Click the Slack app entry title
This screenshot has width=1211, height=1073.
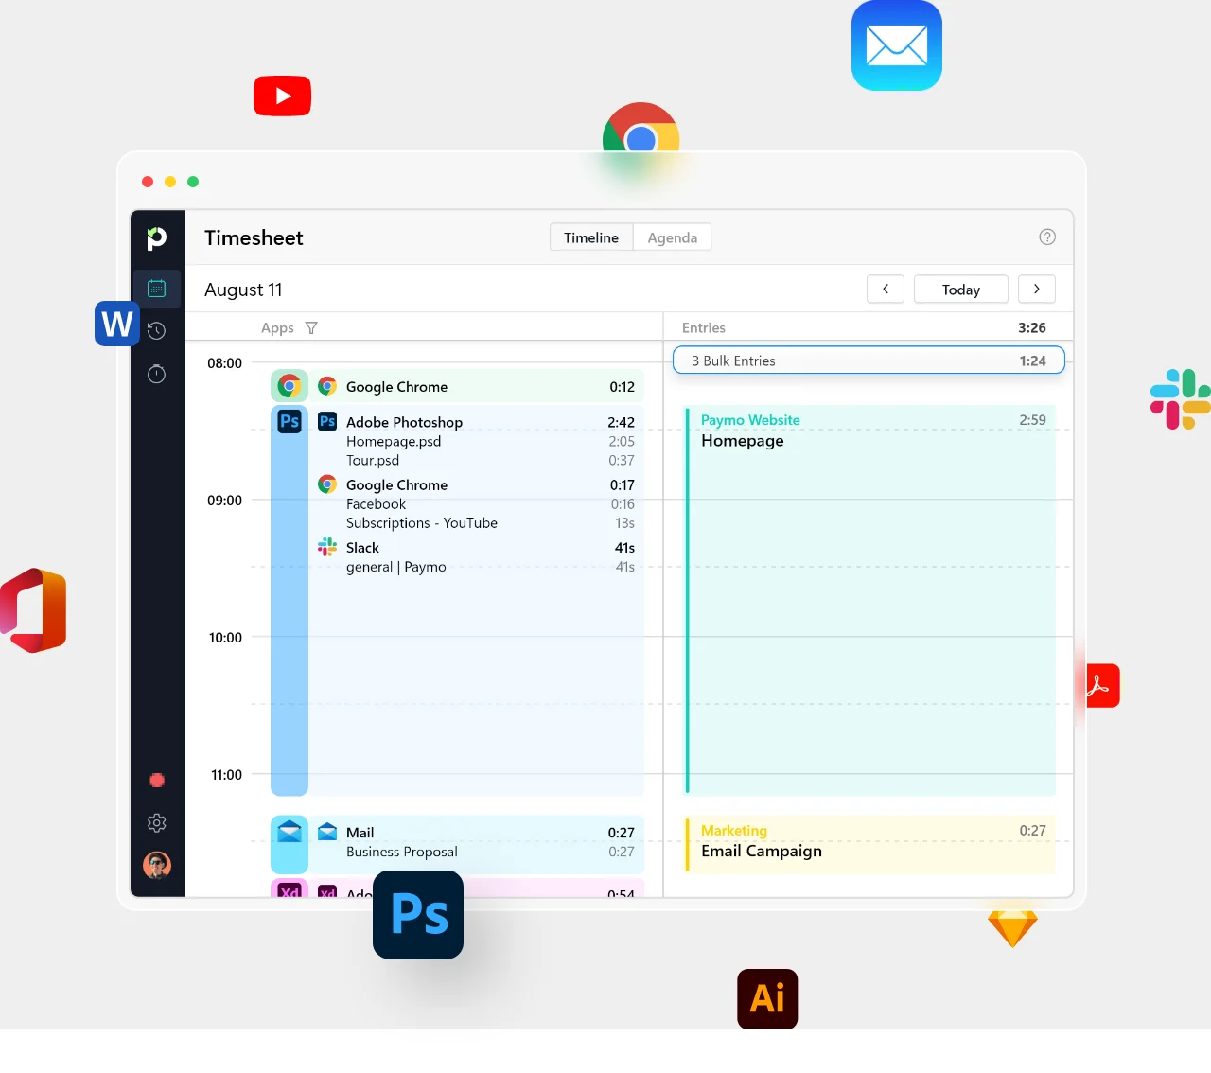click(362, 548)
